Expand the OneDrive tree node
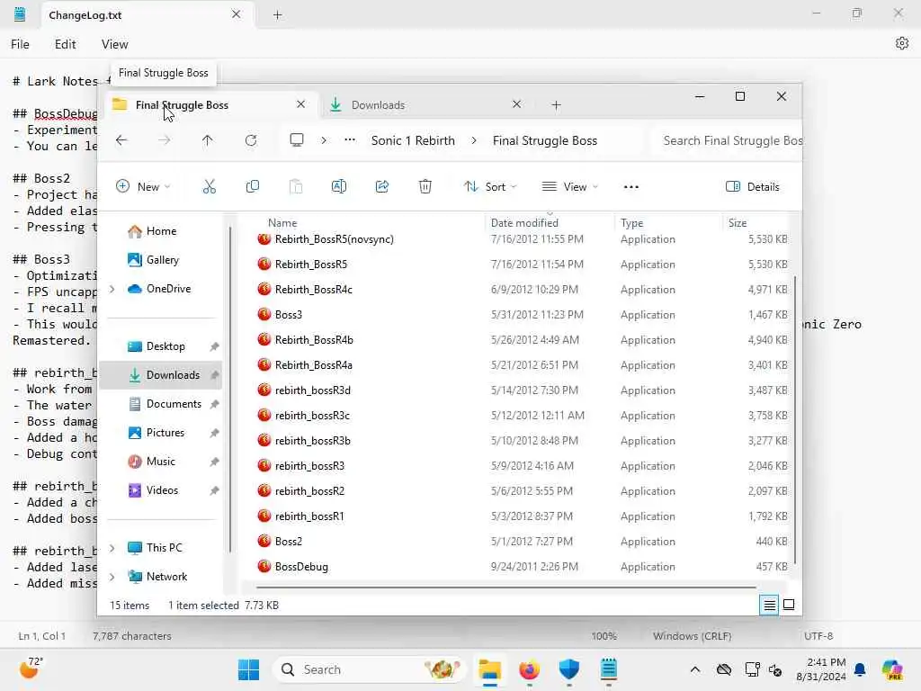This screenshot has width=921, height=691. 112,289
